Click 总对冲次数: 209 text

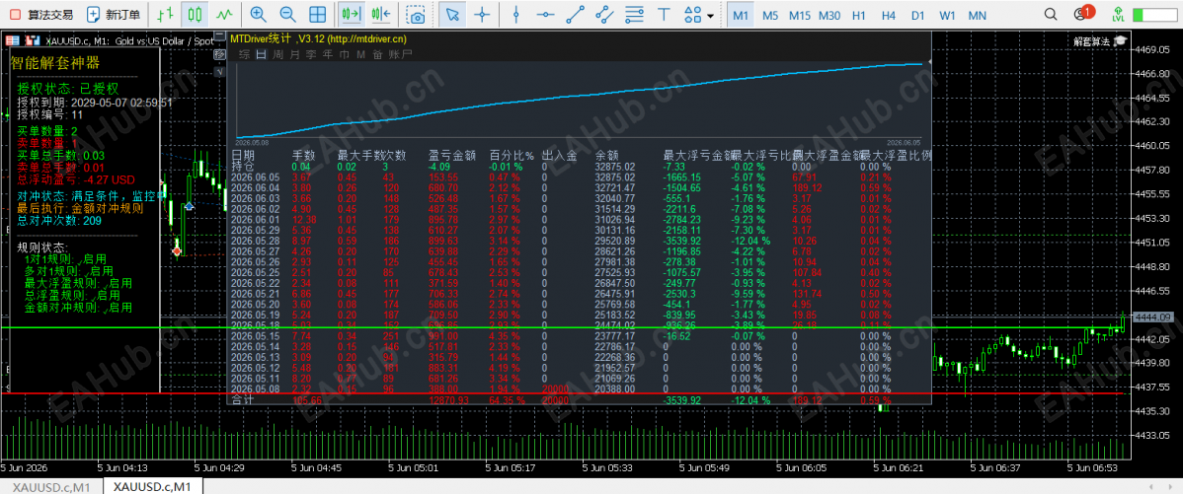(x=59, y=221)
